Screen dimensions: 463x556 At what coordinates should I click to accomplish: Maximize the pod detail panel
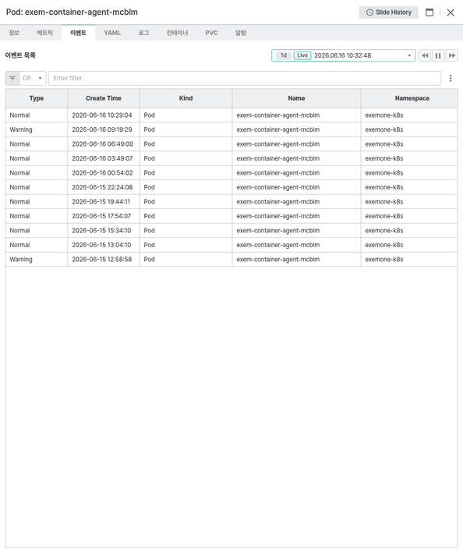click(x=429, y=12)
